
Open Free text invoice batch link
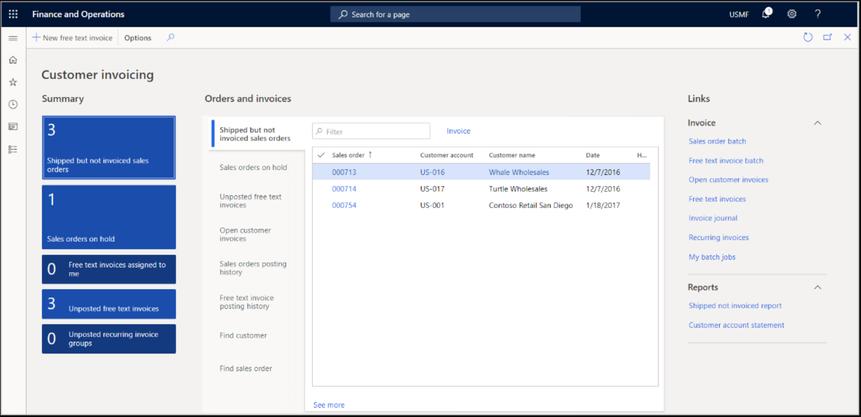(x=726, y=161)
